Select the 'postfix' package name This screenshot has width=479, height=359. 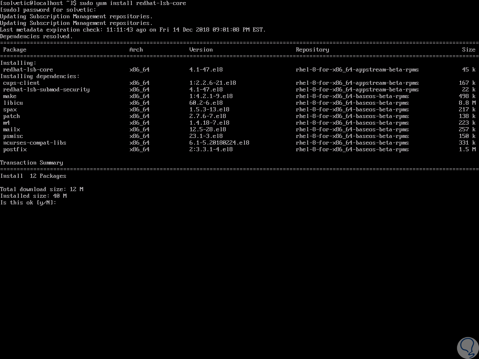pyautogui.click(x=15, y=150)
